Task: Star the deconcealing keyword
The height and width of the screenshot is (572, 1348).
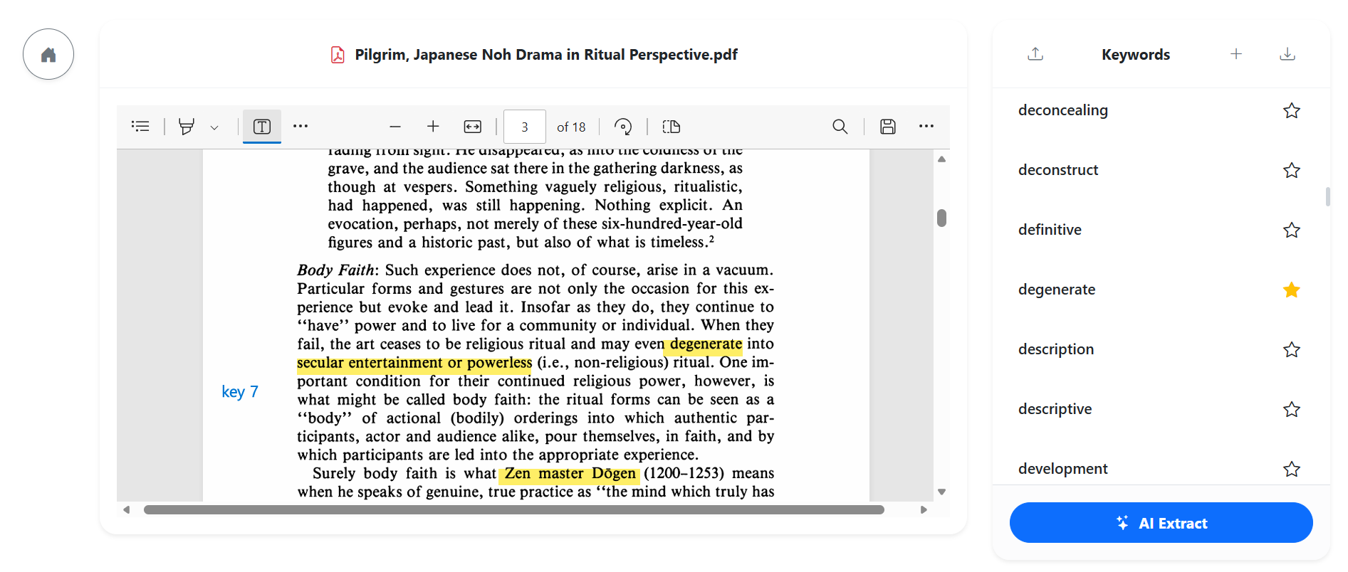Action: [1292, 110]
